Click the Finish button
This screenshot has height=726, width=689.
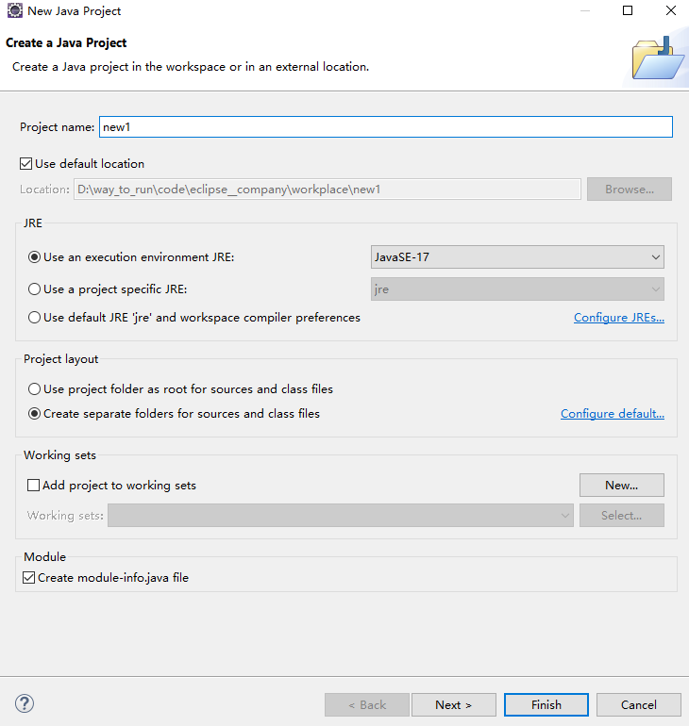(546, 704)
